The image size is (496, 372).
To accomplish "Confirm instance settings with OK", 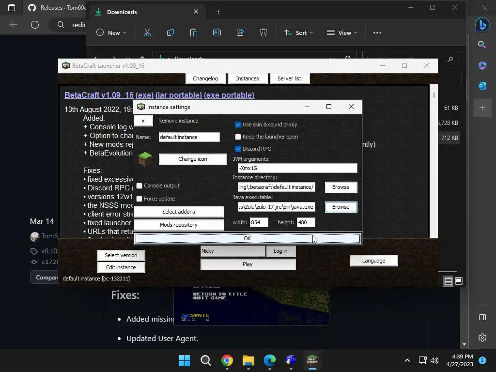I will [x=248, y=238].
